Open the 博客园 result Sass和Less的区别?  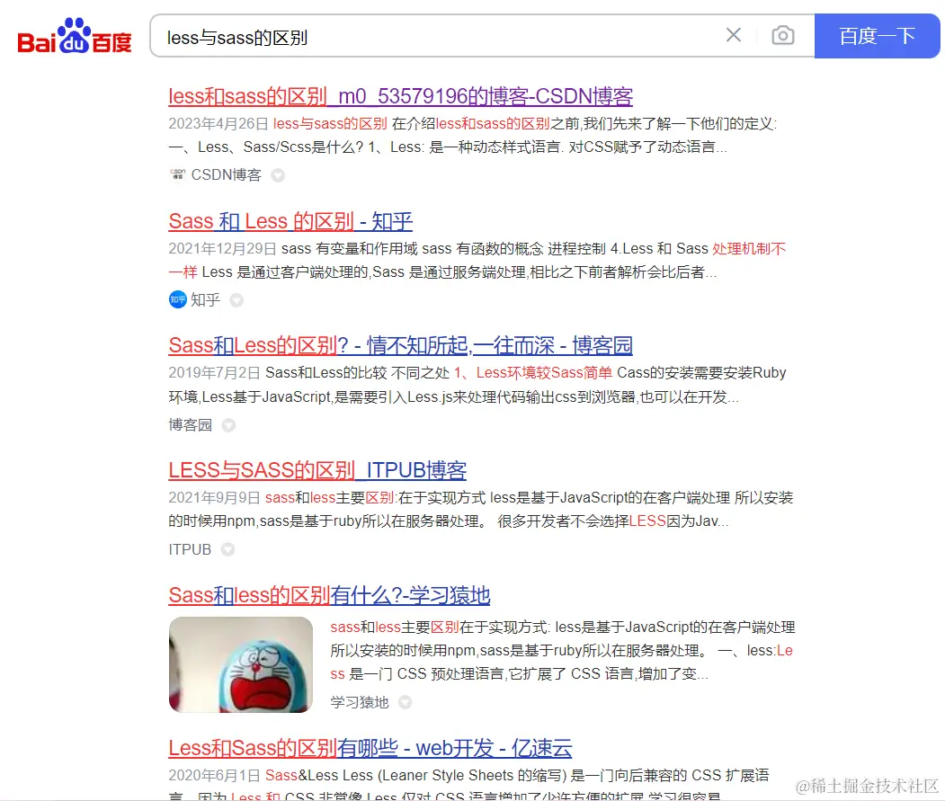[x=401, y=345]
